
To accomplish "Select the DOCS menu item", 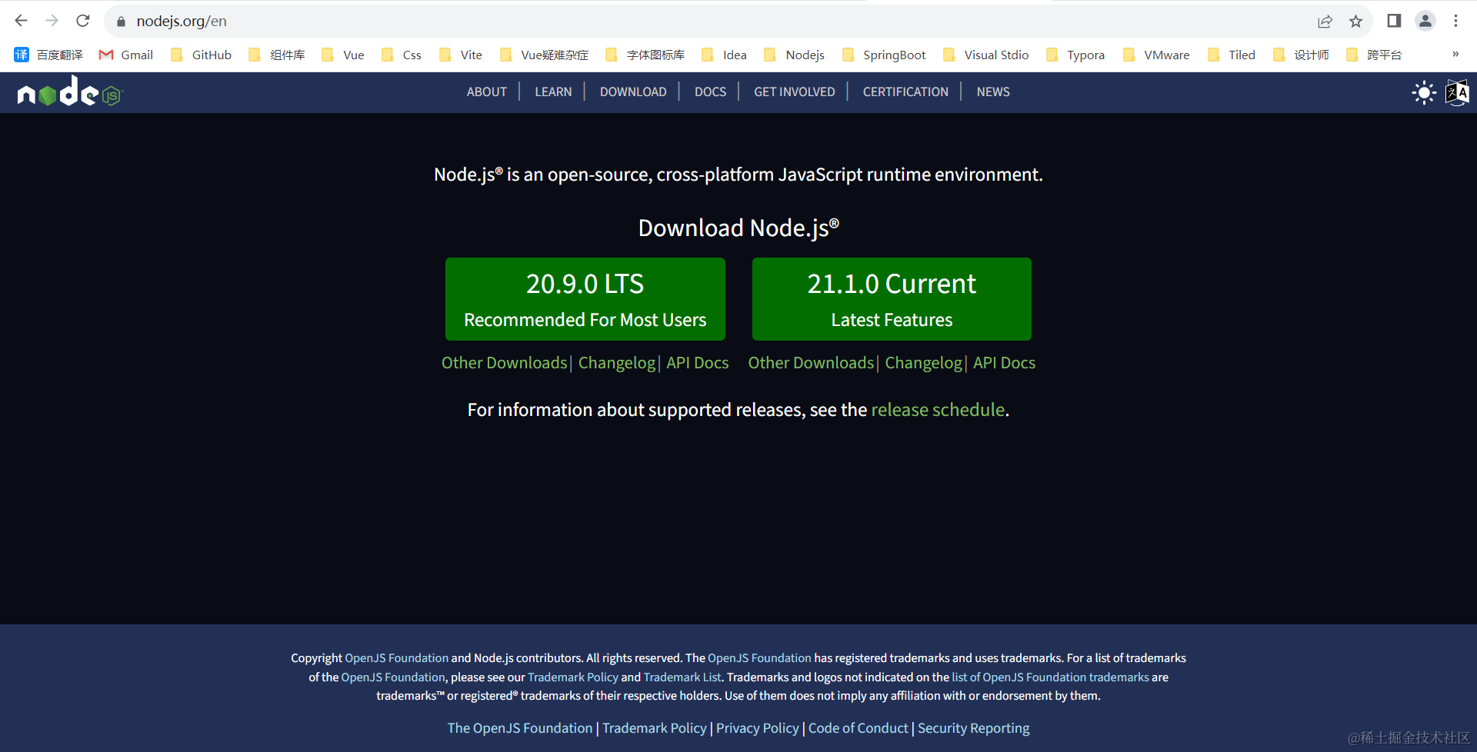I will coord(710,92).
